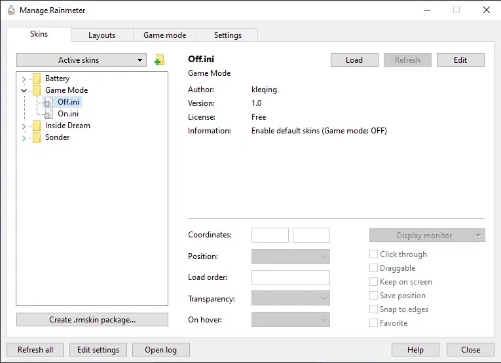Click the Sonder folder icon
The width and height of the screenshot is (501, 363).
coord(37,137)
